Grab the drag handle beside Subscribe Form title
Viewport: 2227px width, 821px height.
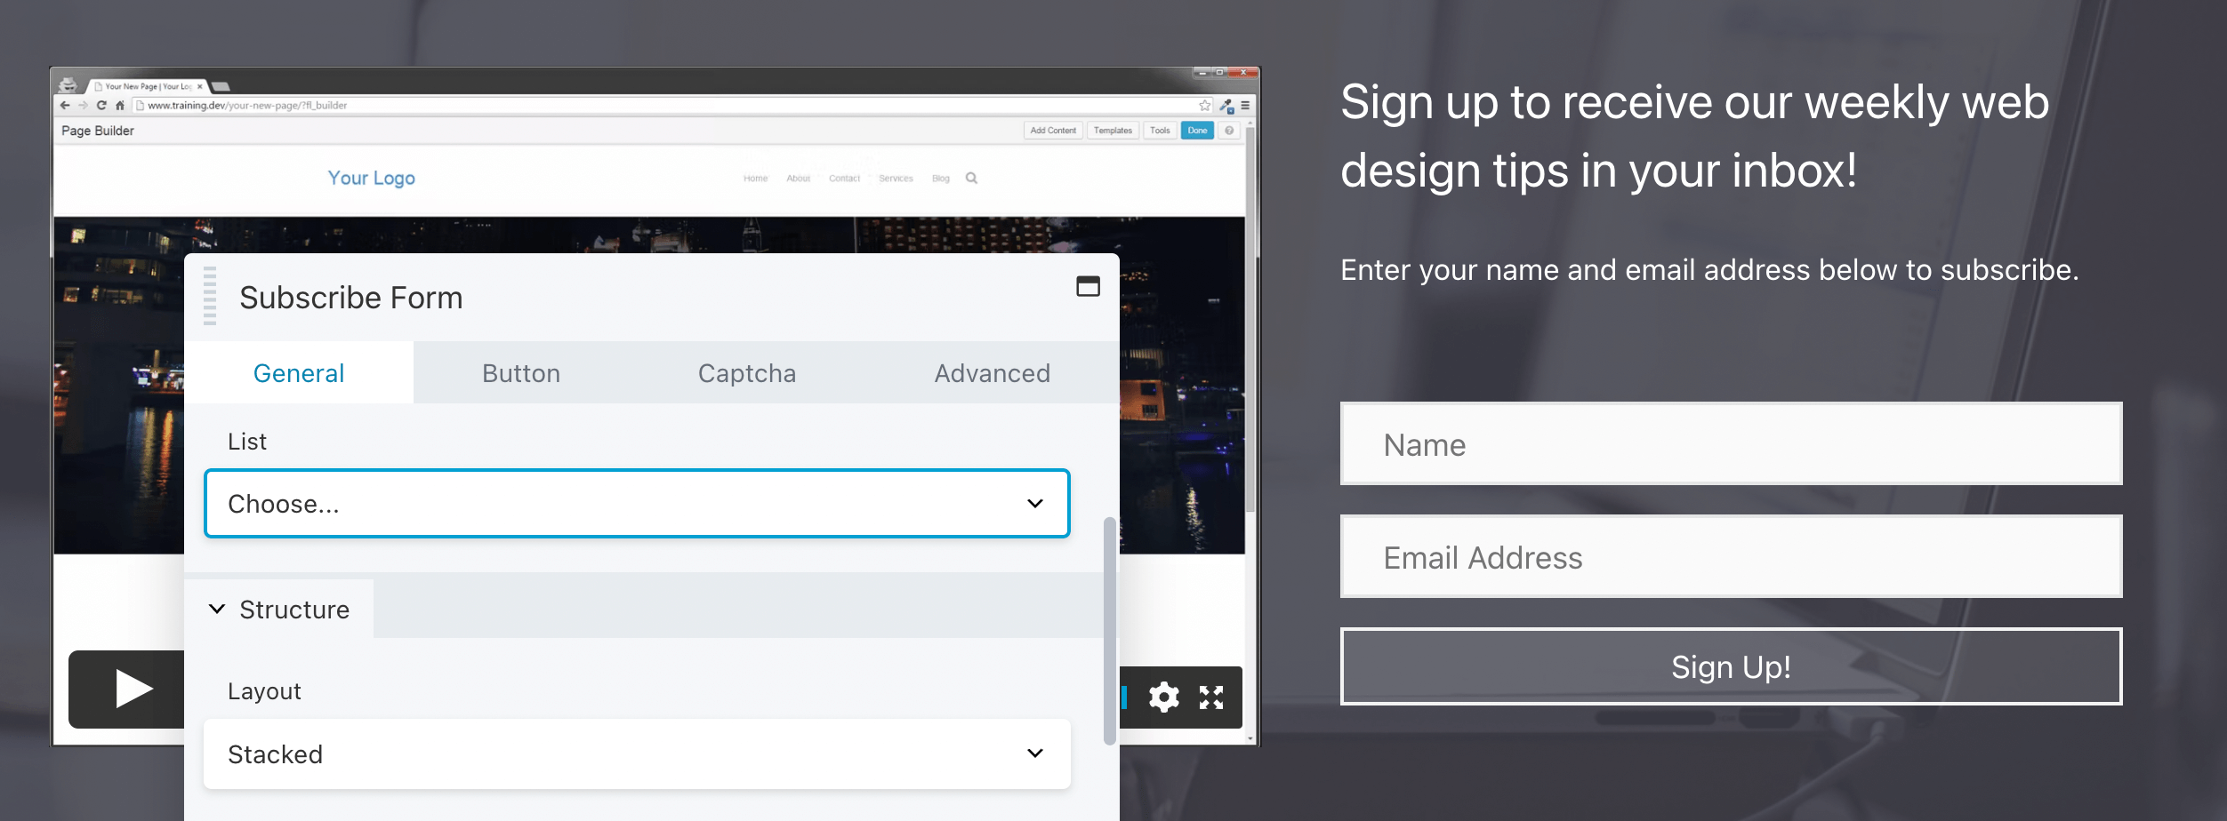point(210,297)
